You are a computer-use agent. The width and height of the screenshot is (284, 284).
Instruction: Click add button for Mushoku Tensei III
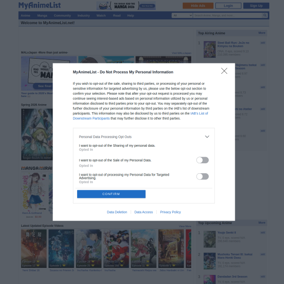point(263,254)
